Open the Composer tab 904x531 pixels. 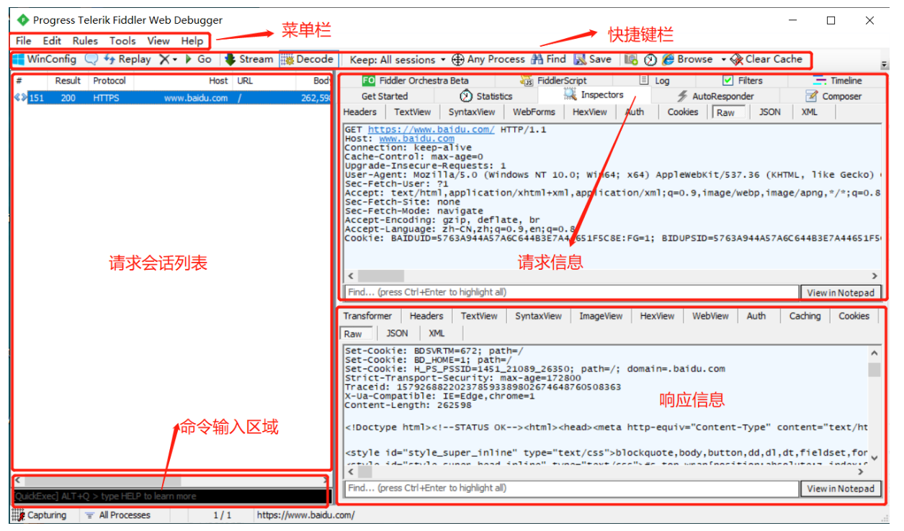[833, 96]
